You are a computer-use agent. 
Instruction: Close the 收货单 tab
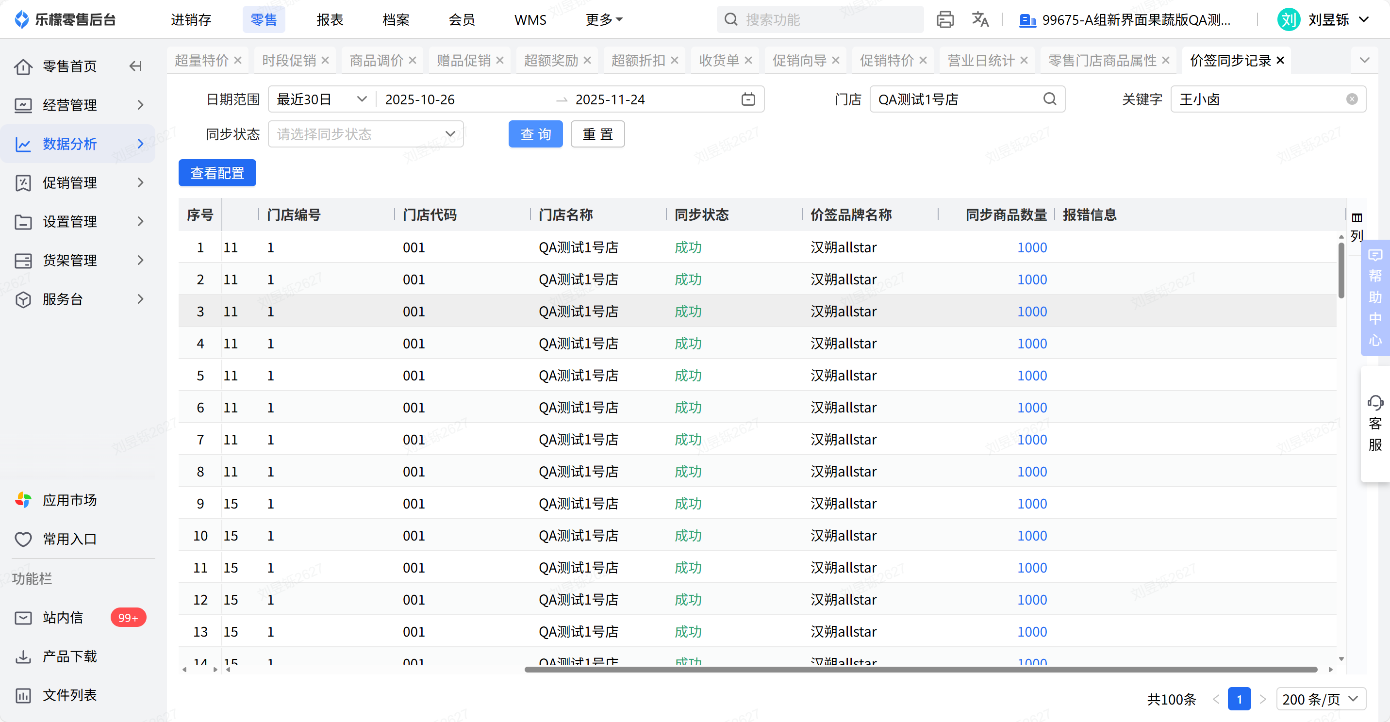748,61
